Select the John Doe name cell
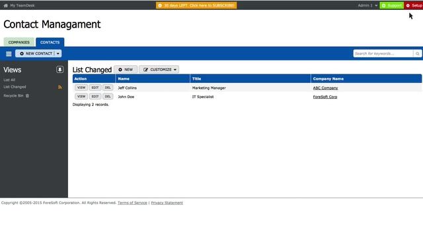Viewport: 423px width, 237px height. click(x=126, y=97)
